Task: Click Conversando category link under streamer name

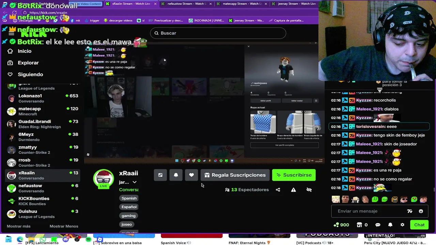Action: pos(129,190)
